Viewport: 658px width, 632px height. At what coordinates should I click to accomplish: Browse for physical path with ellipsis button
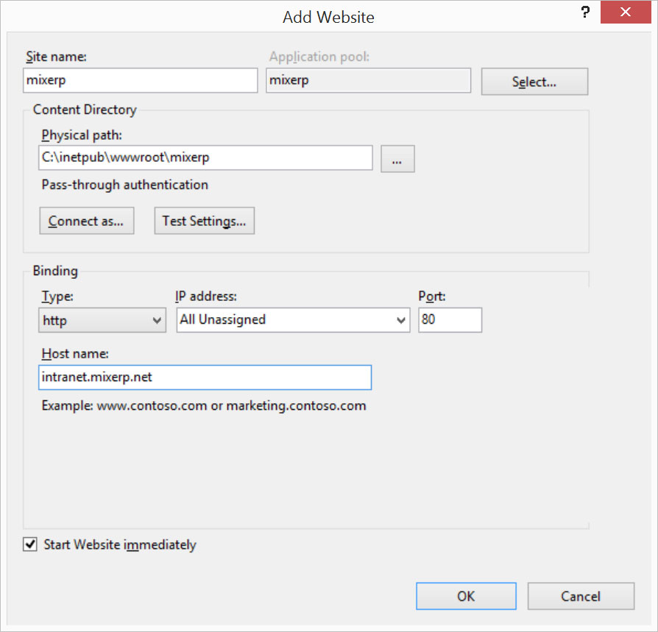(x=397, y=159)
